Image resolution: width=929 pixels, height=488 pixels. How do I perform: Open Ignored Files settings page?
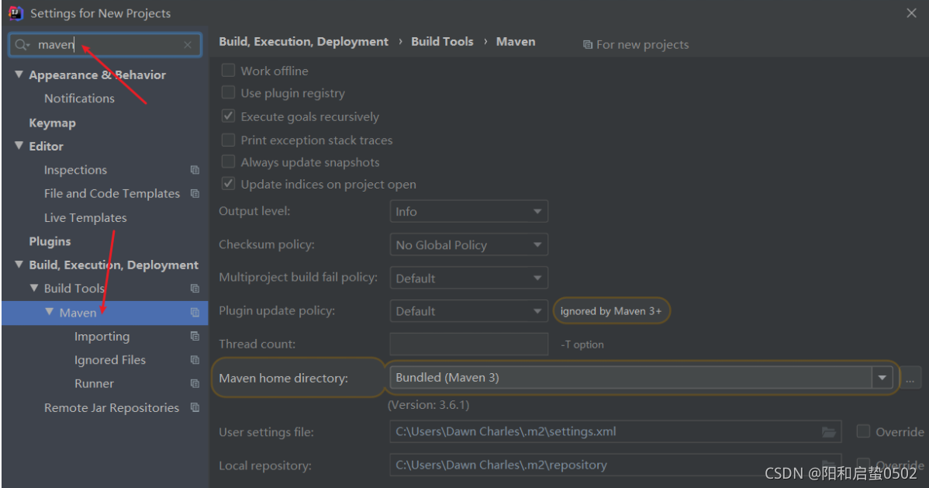pos(109,360)
